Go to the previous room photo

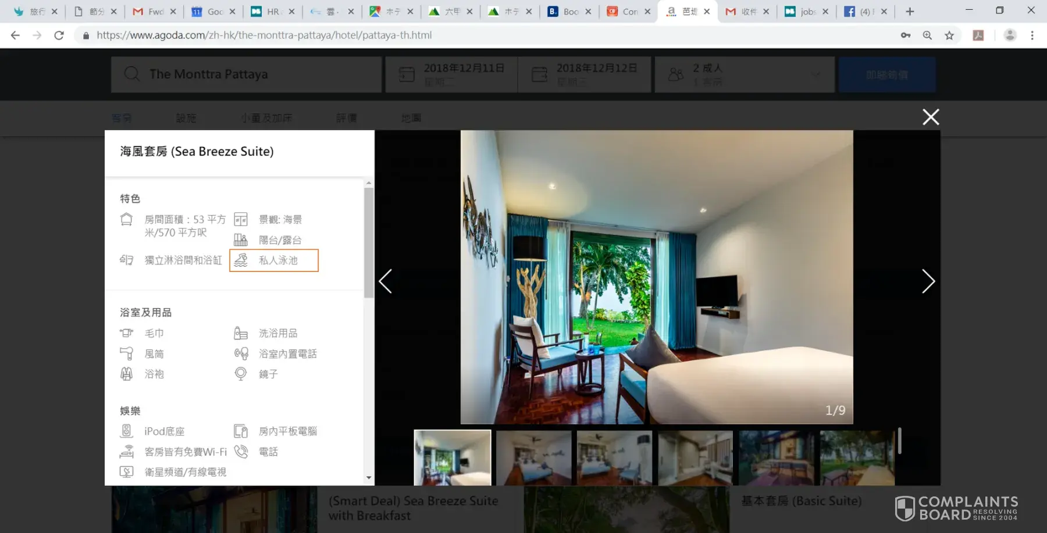386,281
